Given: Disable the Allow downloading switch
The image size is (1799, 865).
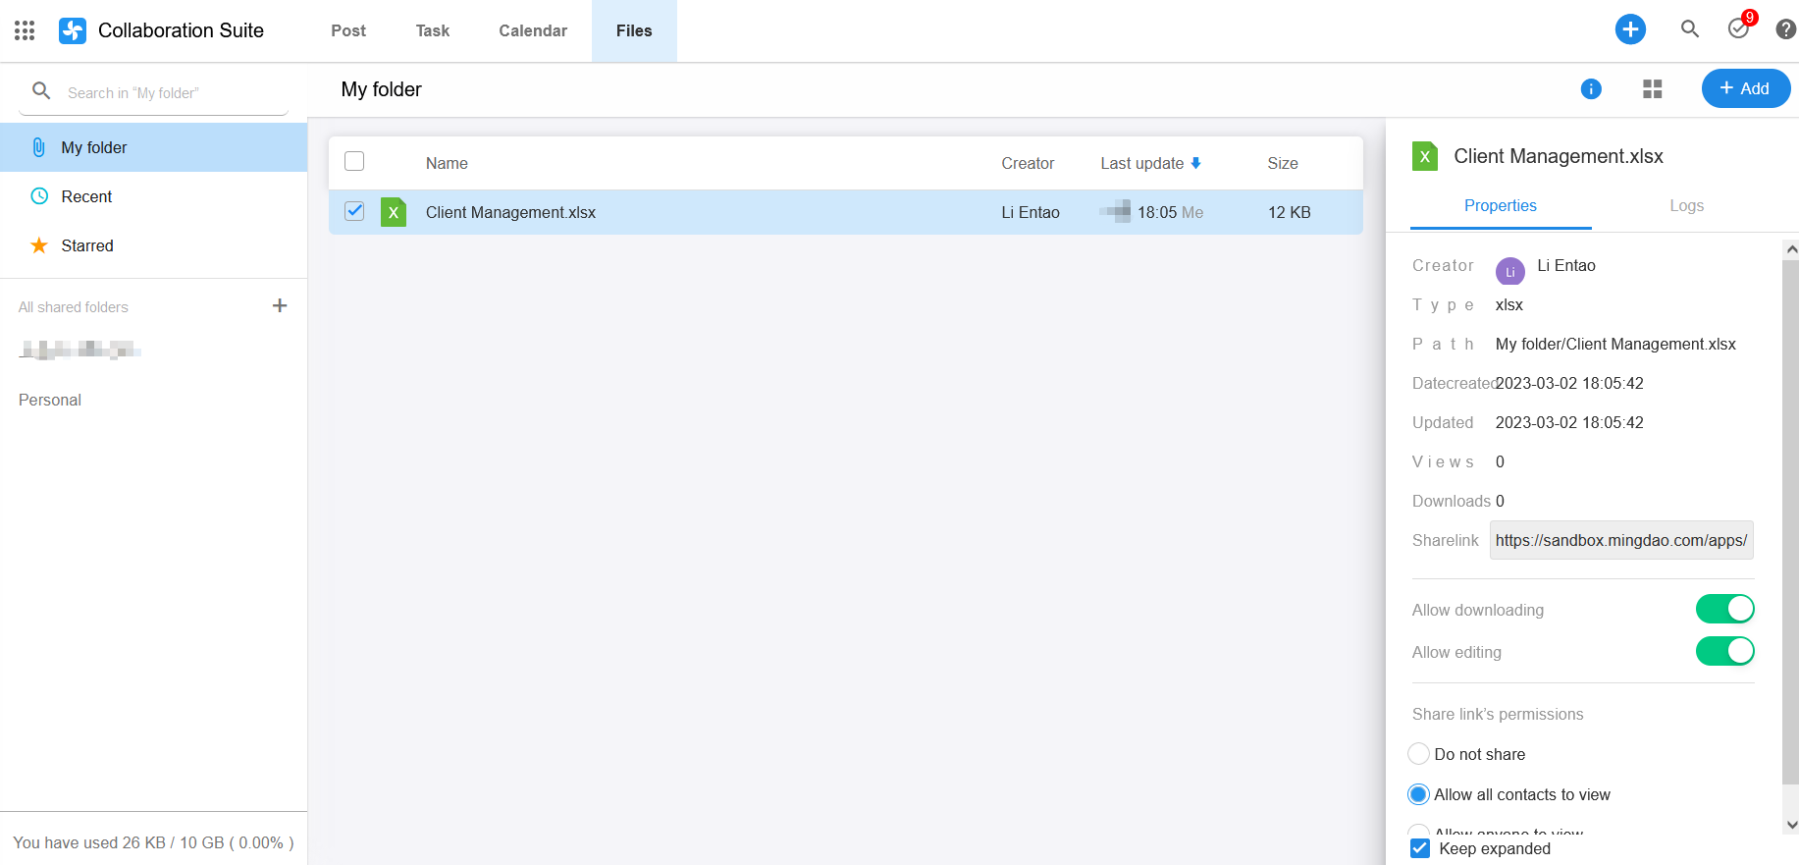Looking at the screenshot, I should [x=1724, y=609].
